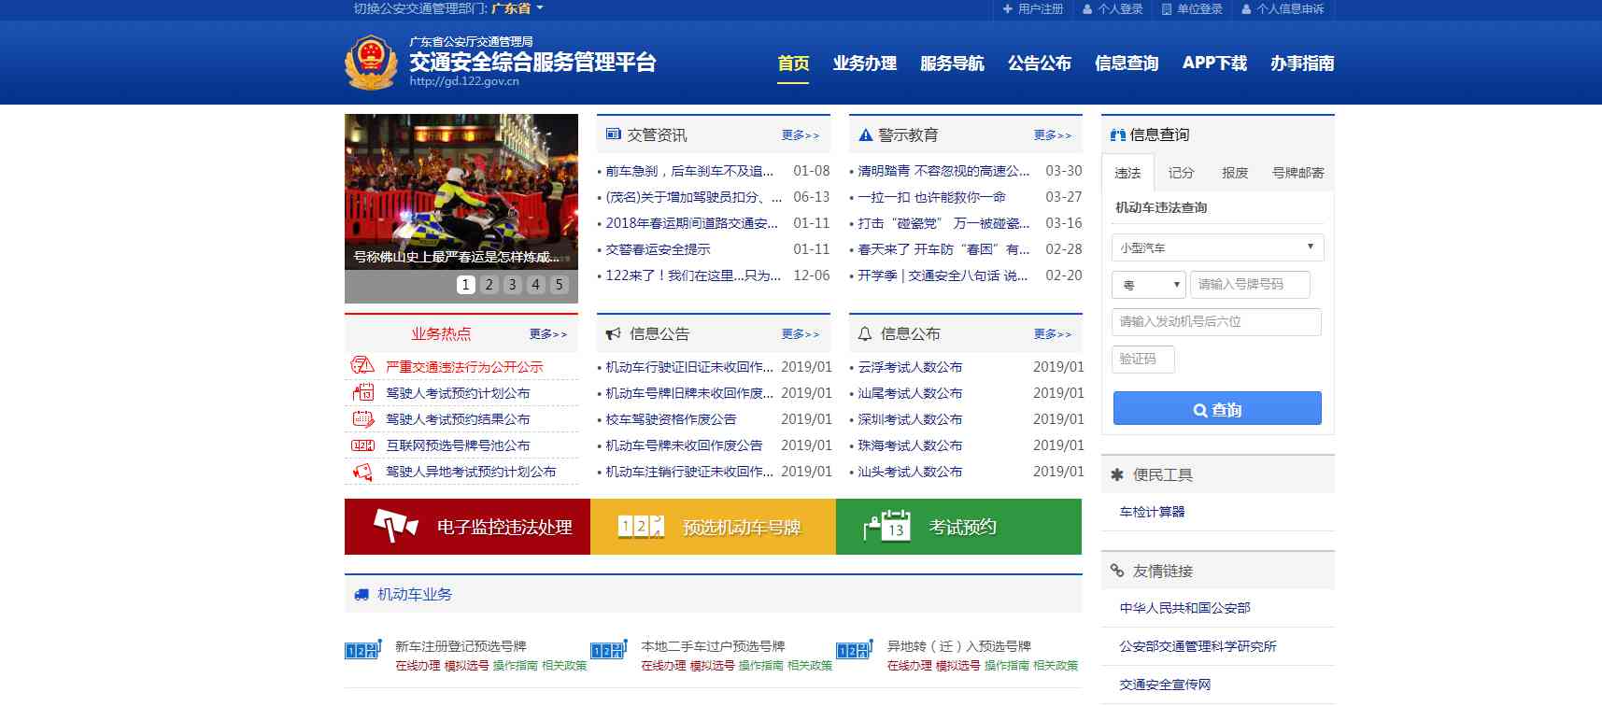Switch carousel to slide 3
Image resolution: width=1602 pixels, height=706 pixels.
point(512,285)
